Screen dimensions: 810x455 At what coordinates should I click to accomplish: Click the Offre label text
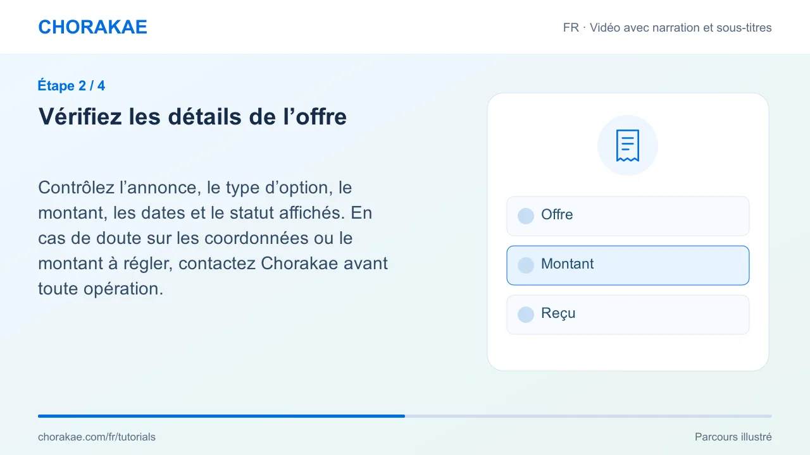tap(557, 215)
